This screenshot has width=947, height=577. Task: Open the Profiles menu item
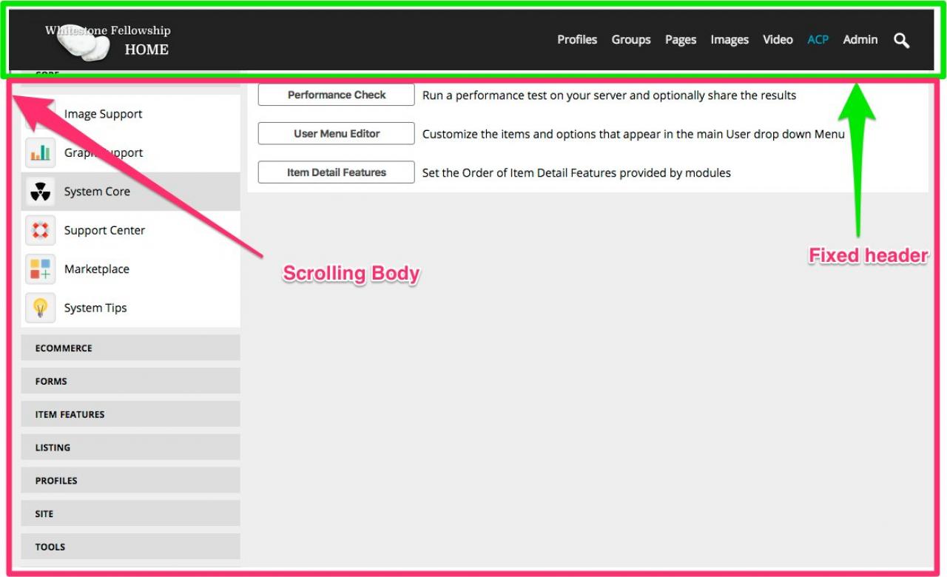pyautogui.click(x=577, y=40)
